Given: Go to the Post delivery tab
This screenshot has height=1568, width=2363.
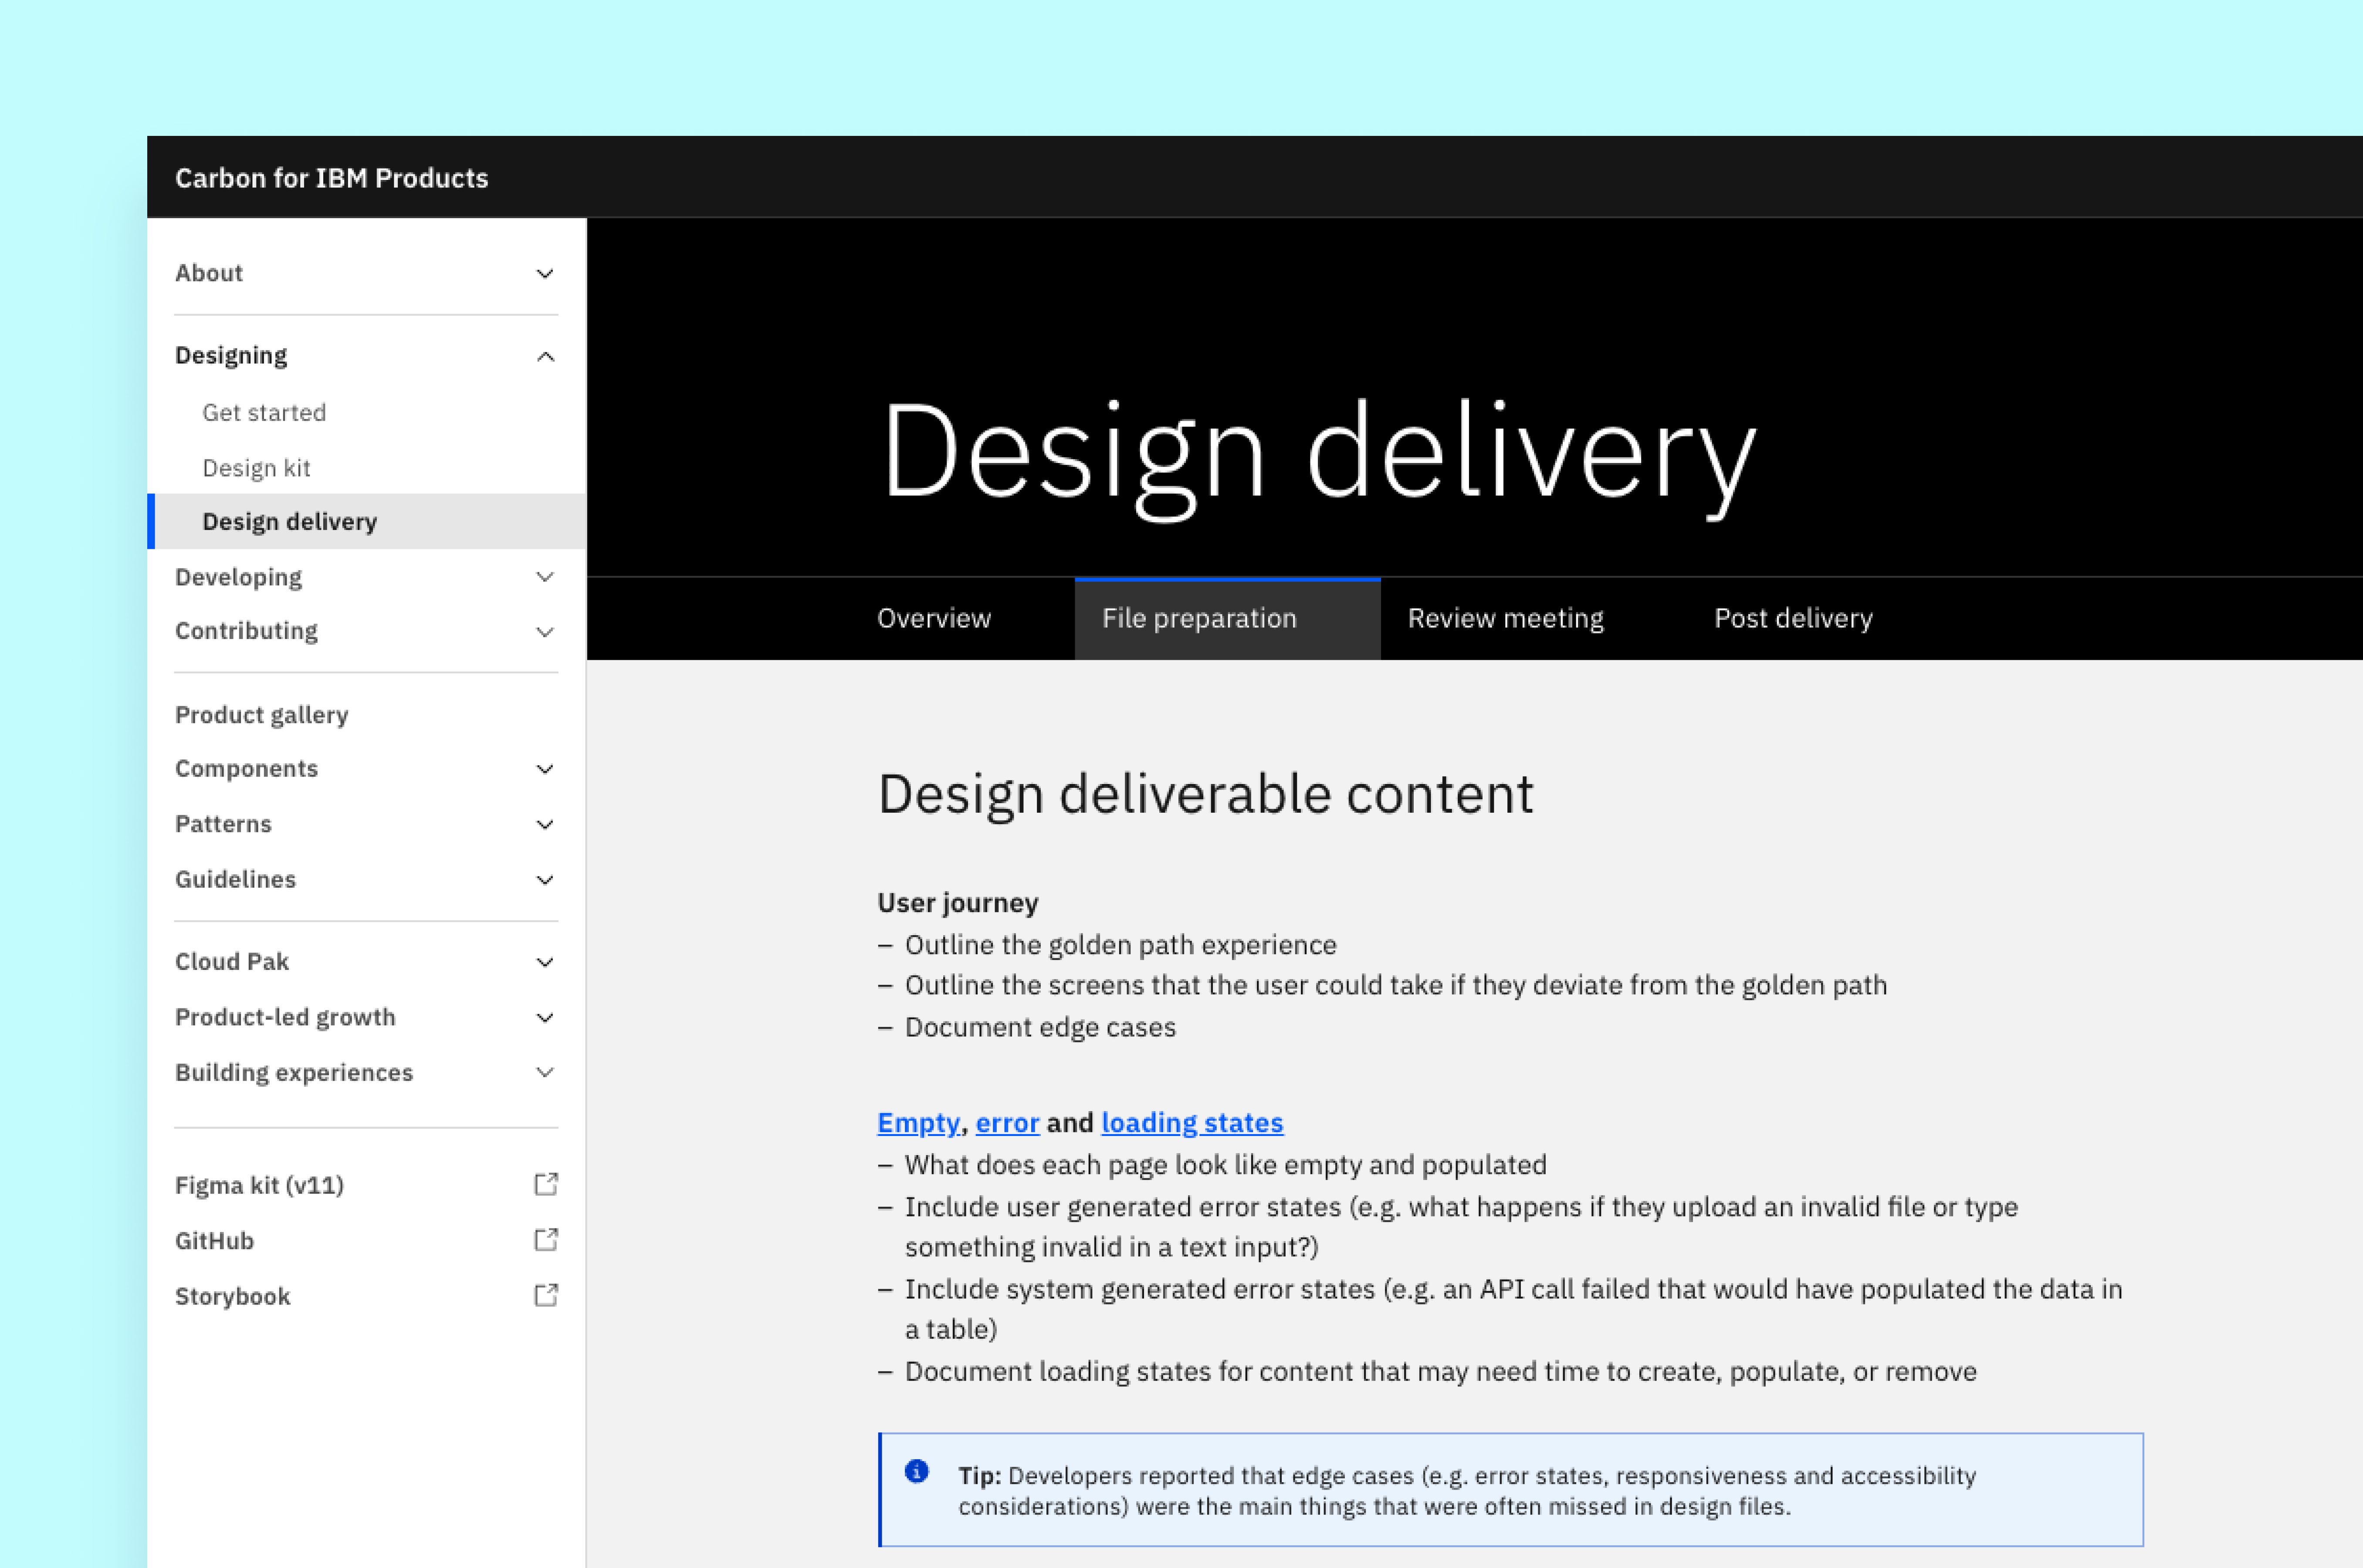Looking at the screenshot, I should click(x=1793, y=618).
